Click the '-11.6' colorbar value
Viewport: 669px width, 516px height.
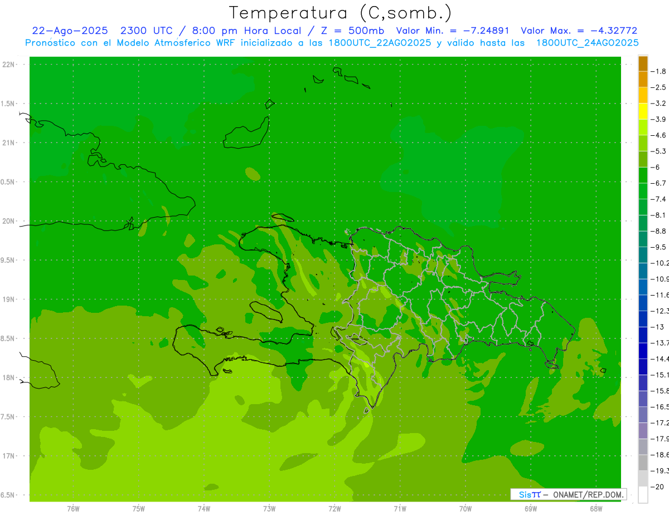[x=660, y=295]
